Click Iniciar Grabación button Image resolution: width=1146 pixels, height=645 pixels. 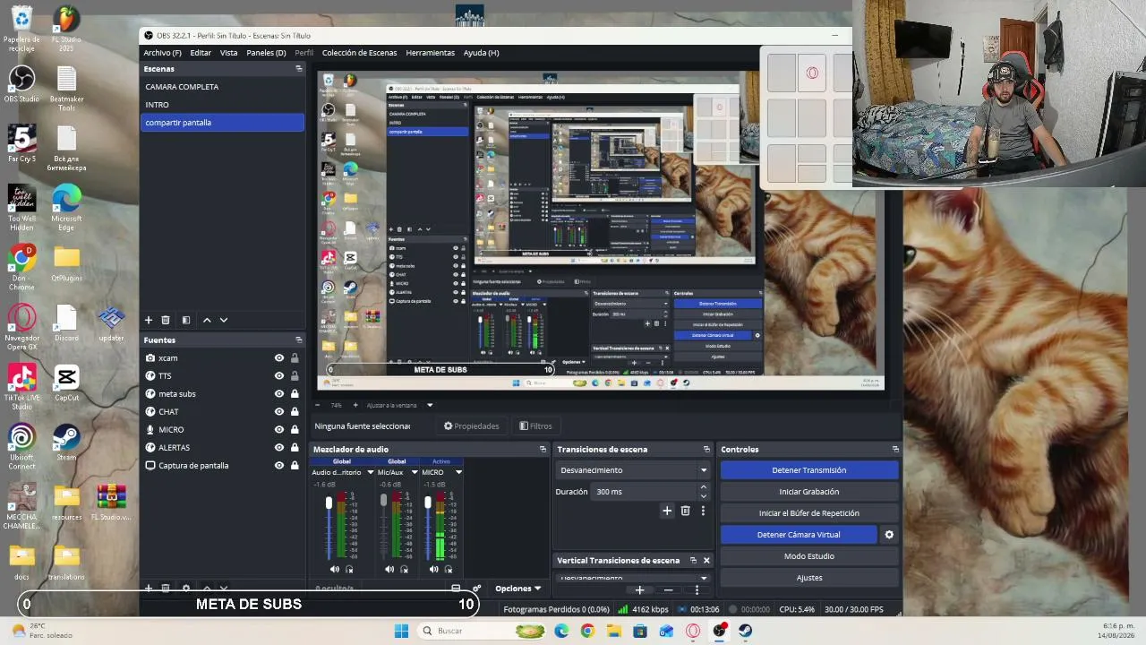809,492
